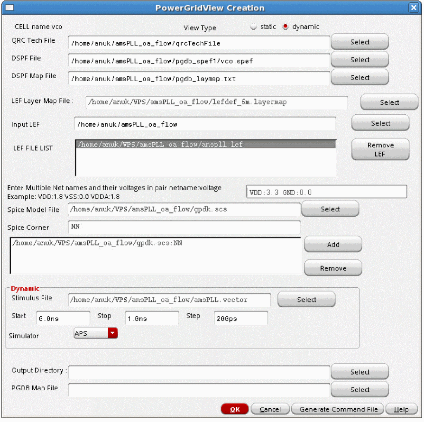Click Select button for LEF Layer Map File
This screenshot has width=424, height=422.
click(x=389, y=102)
